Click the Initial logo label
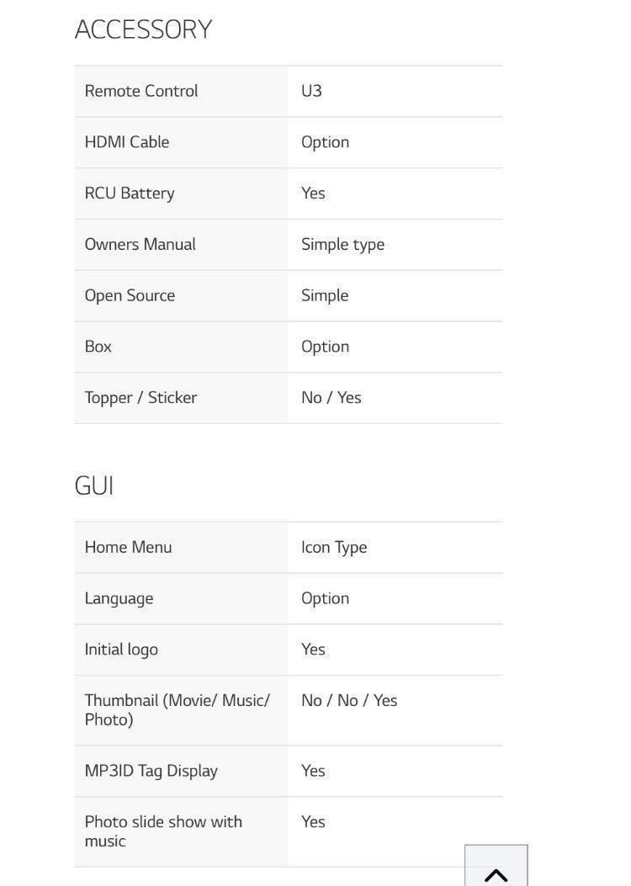 (x=121, y=650)
